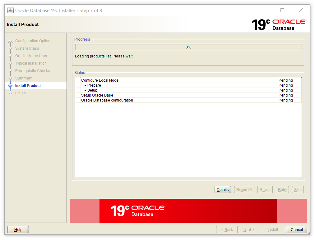Select the Configure Local Node status row
Viewport: 315px width, 240px height.
[100, 80]
